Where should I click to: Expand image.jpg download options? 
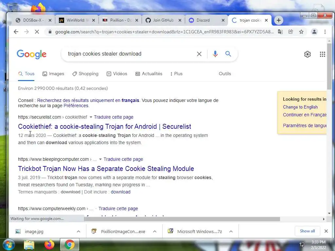tap(79, 231)
